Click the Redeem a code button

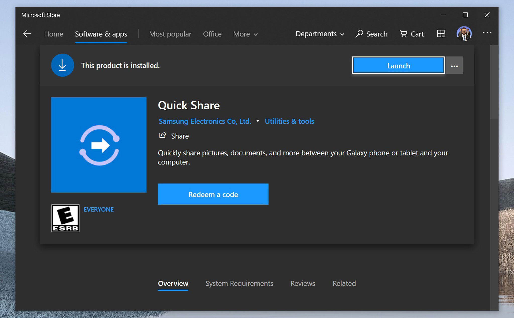(213, 194)
